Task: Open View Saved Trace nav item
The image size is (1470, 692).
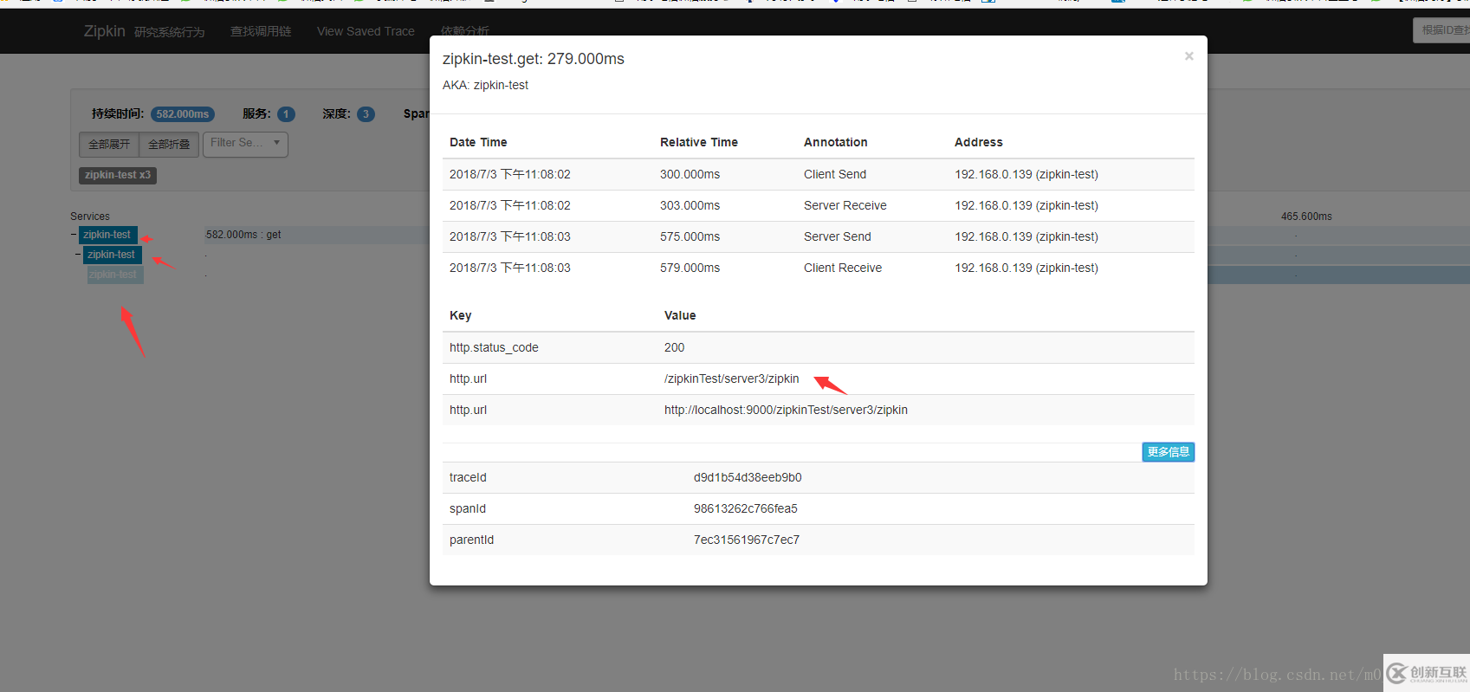Action: (x=366, y=31)
